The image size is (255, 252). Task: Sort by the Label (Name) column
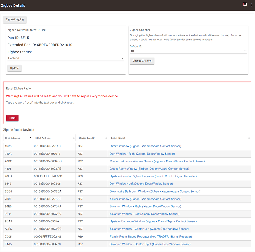[180, 138]
